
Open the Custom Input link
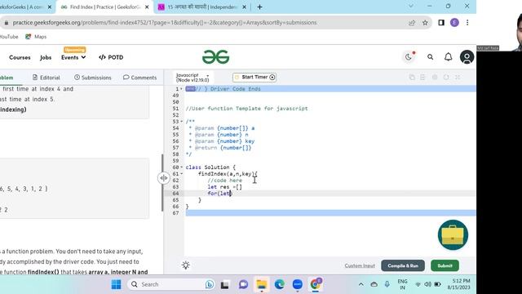360,265
